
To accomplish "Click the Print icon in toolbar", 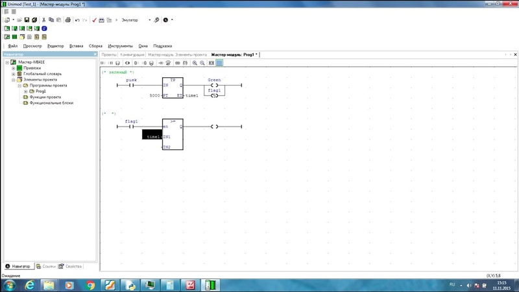I will (x=68, y=20).
